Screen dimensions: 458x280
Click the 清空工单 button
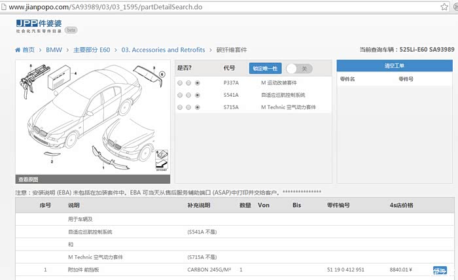pyautogui.click(x=394, y=67)
